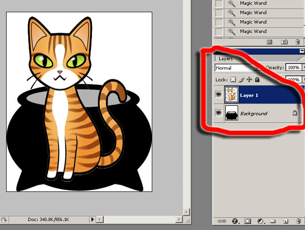Image resolution: width=305 pixels, height=230 pixels.
Task: Click the horizontal scrollbar track in document window
Action: tap(140, 220)
